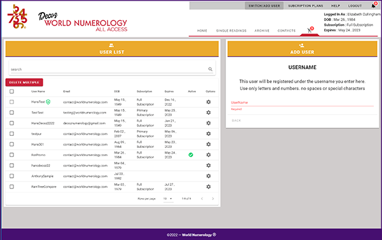The image size is (382, 240).
Task: Open options gear for FamTreeCompare row
Action: coord(209,187)
